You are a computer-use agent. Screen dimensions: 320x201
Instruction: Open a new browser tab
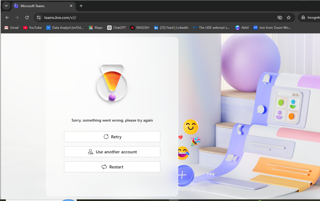(81, 6)
